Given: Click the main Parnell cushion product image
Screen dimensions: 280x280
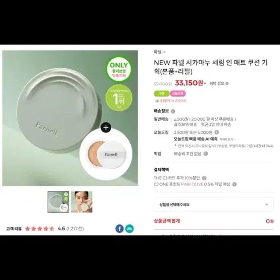Looking at the screenshot, I should (70, 118).
